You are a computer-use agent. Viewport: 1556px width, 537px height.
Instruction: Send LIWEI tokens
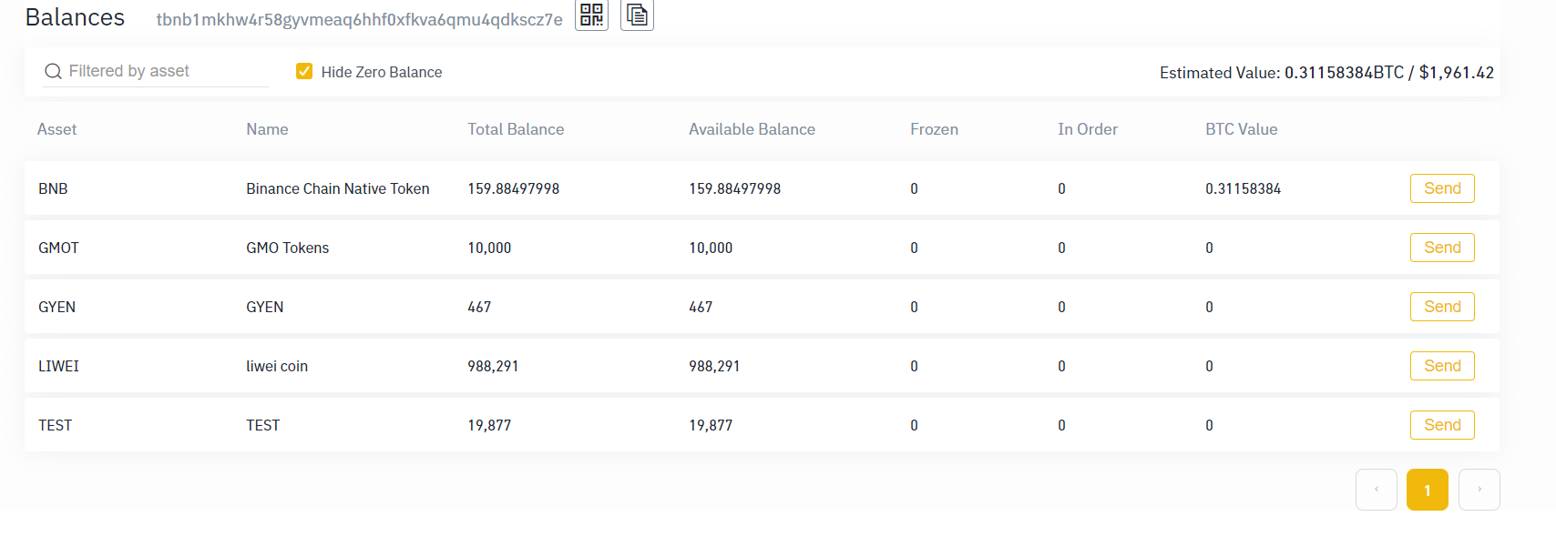tap(1442, 366)
